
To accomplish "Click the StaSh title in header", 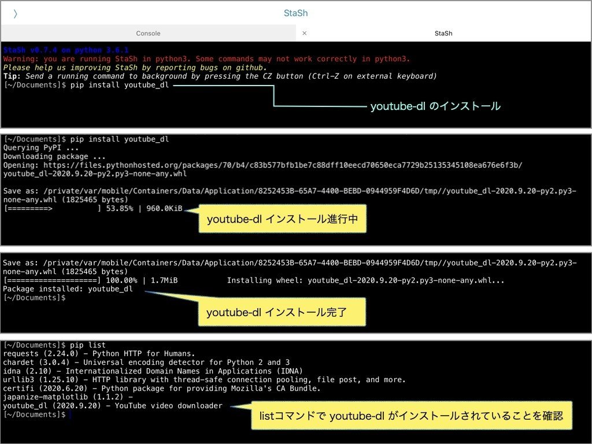I will [295, 13].
